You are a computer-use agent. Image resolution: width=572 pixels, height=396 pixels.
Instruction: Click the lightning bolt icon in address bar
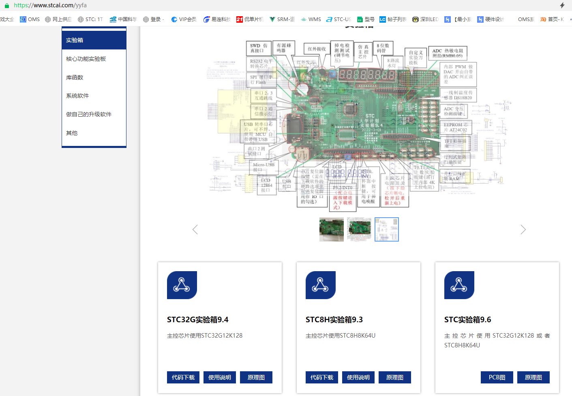562,5
